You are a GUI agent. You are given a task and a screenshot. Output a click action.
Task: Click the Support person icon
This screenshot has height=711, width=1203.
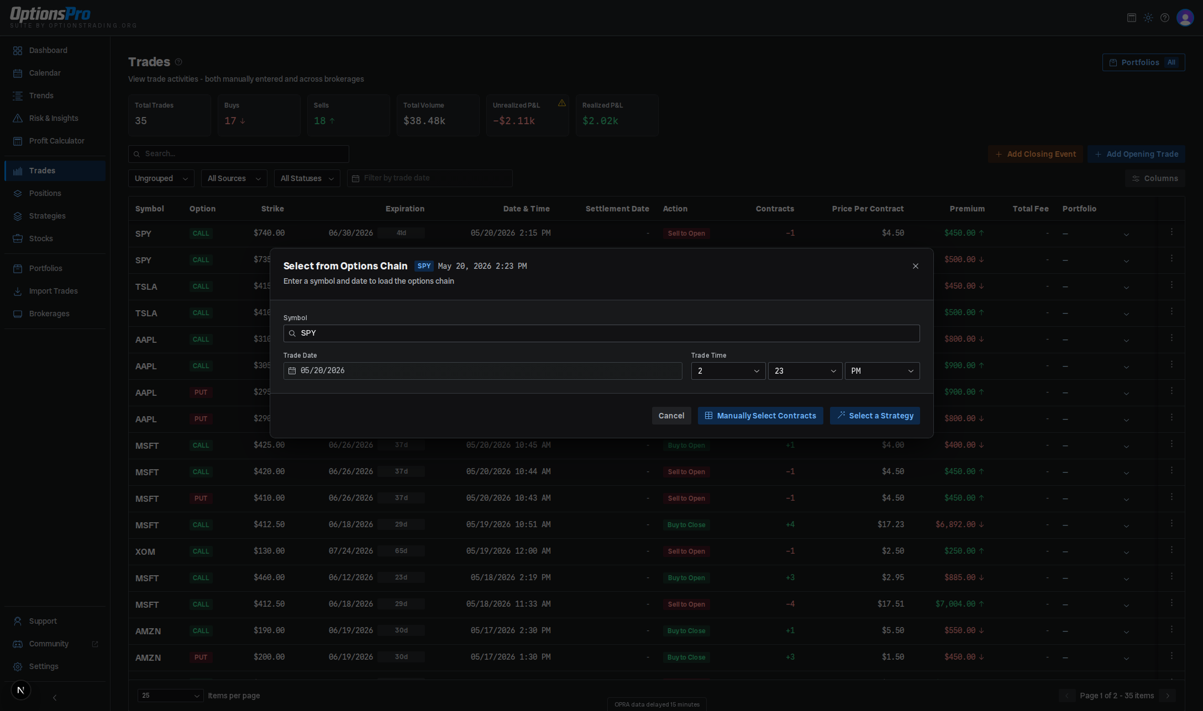coord(18,621)
